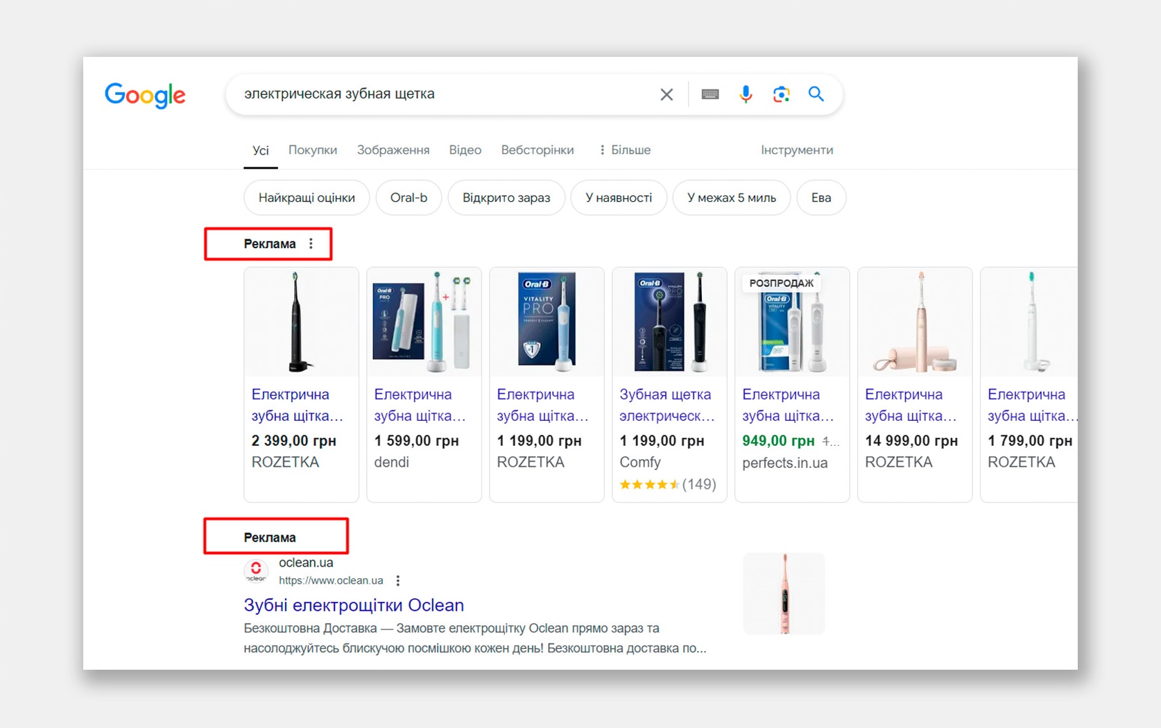This screenshot has height=728, width=1161.
Task: Select the Усі tab
Action: pos(261,150)
